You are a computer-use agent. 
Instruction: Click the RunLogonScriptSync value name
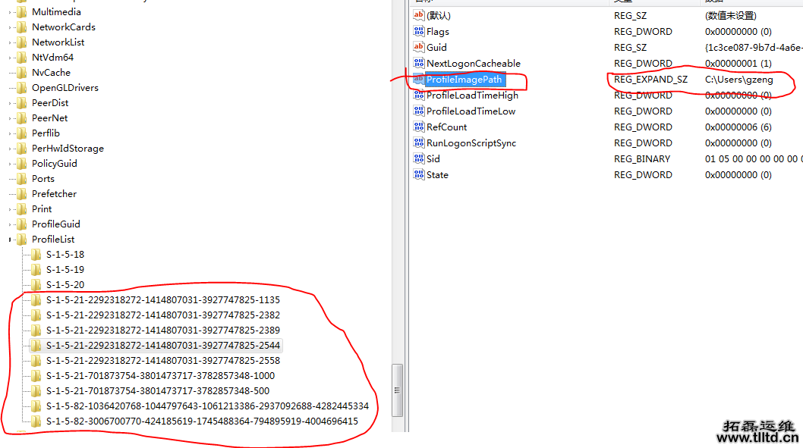471,143
